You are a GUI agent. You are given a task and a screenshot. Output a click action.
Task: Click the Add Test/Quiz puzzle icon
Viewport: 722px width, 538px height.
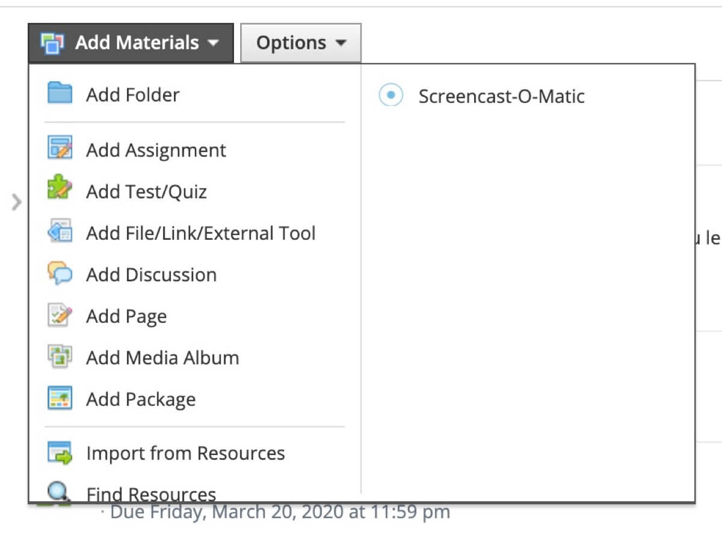(60, 190)
